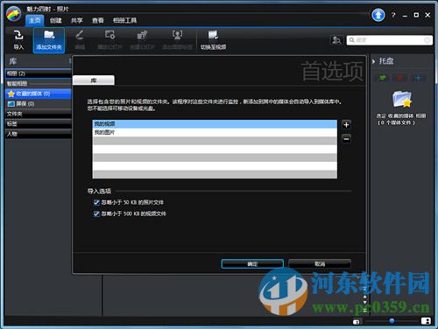Expand the 人物 people section
This screenshot has height=329, width=438.
point(38,134)
